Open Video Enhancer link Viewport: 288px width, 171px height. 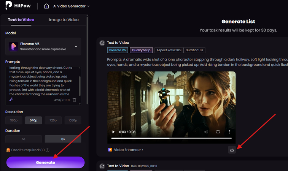click(x=128, y=150)
